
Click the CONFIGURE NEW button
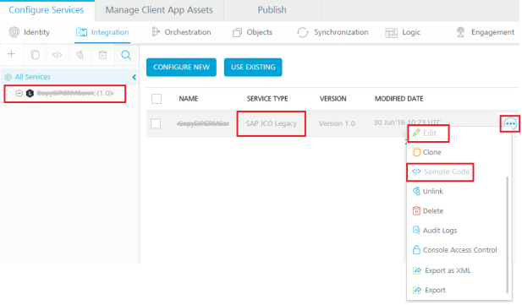pos(181,68)
